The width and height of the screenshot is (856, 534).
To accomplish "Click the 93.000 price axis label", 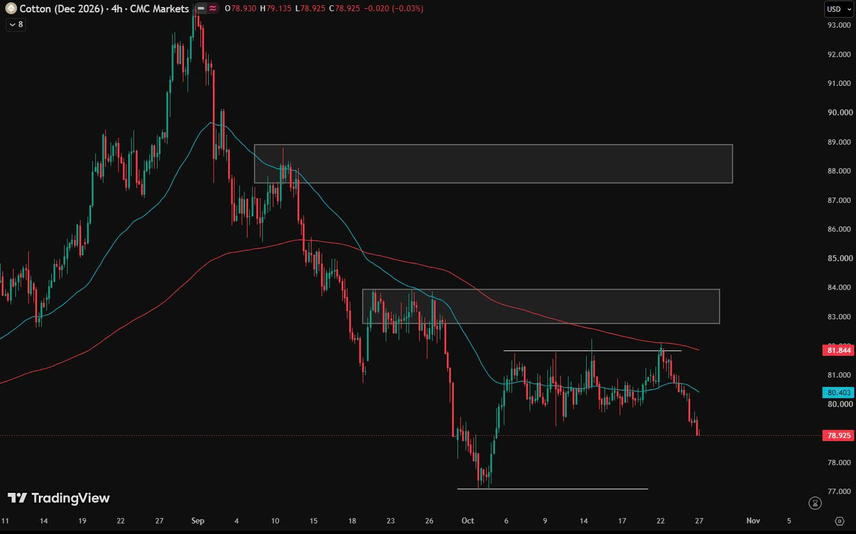I will coord(839,25).
